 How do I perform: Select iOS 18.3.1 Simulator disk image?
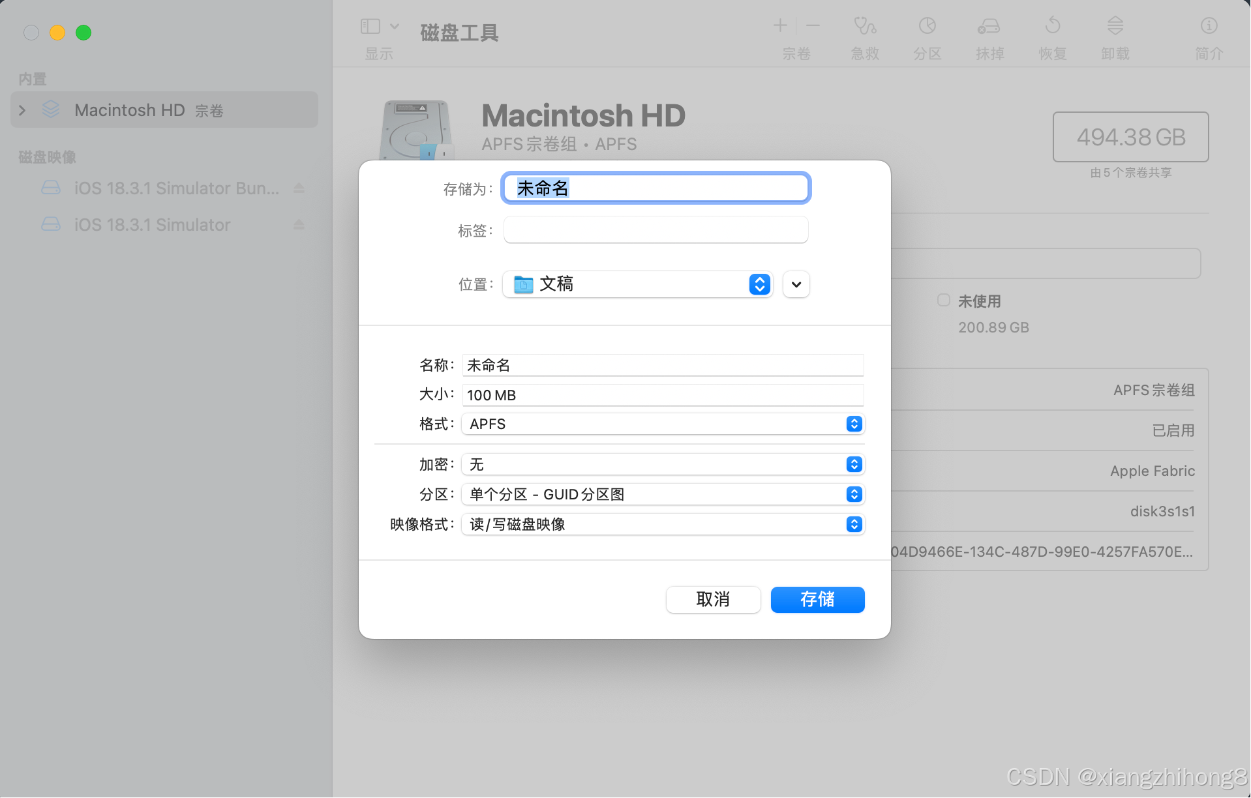(164, 225)
